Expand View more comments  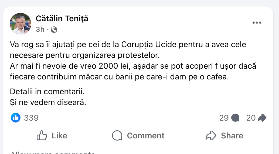point(53,153)
